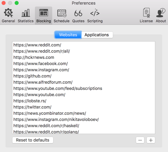The image size is (168, 152).
Task: Select the https://twitter.com/ entry
Action: point(84,107)
